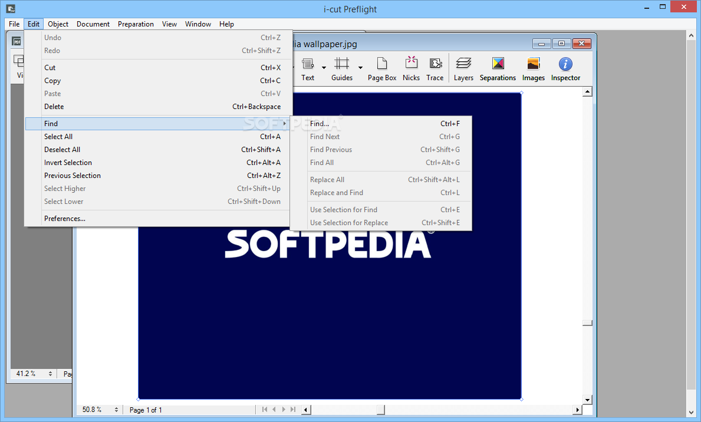
Task: Open the 41.2 % zoom stepper
Action: click(50, 373)
